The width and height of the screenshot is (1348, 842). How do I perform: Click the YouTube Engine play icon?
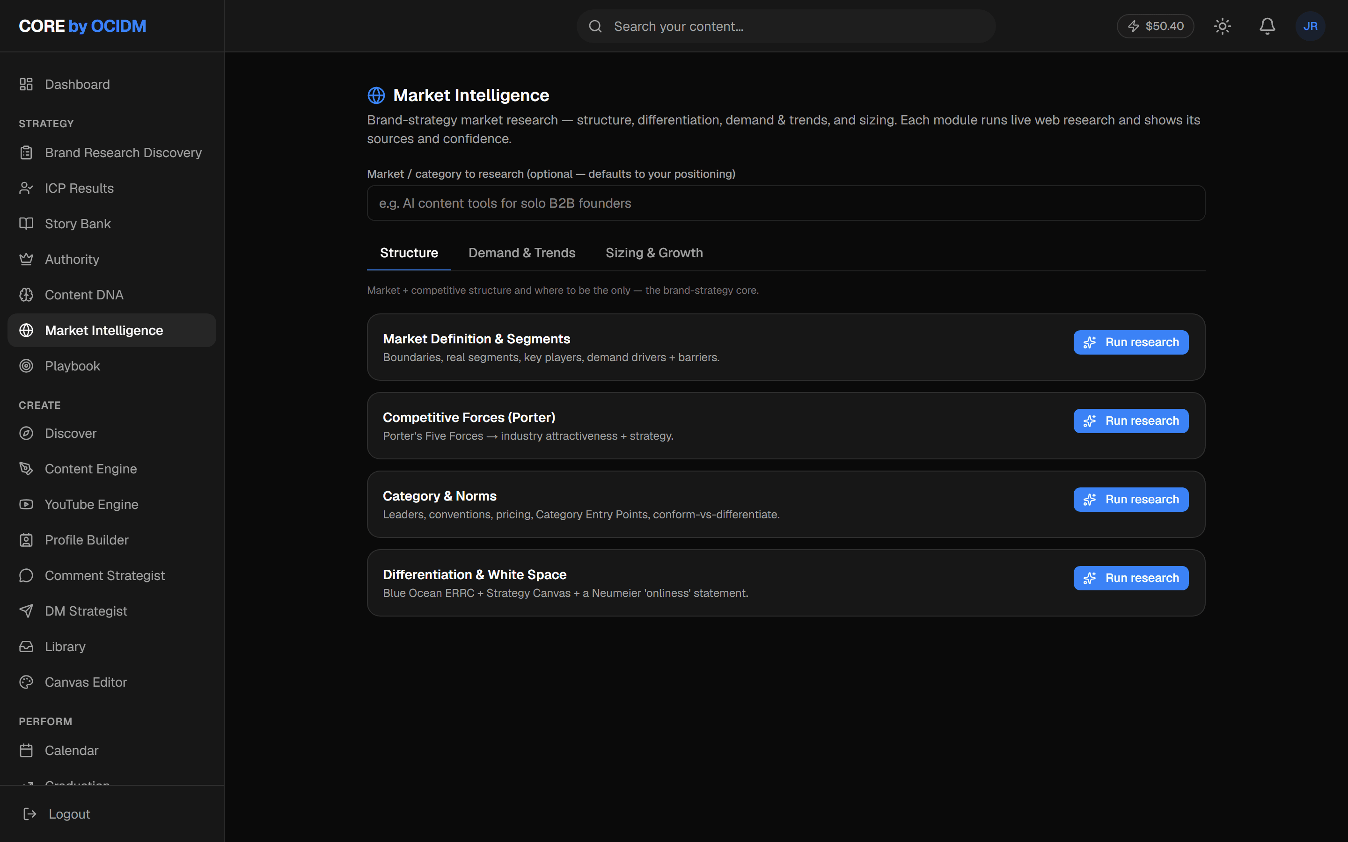[x=26, y=505]
